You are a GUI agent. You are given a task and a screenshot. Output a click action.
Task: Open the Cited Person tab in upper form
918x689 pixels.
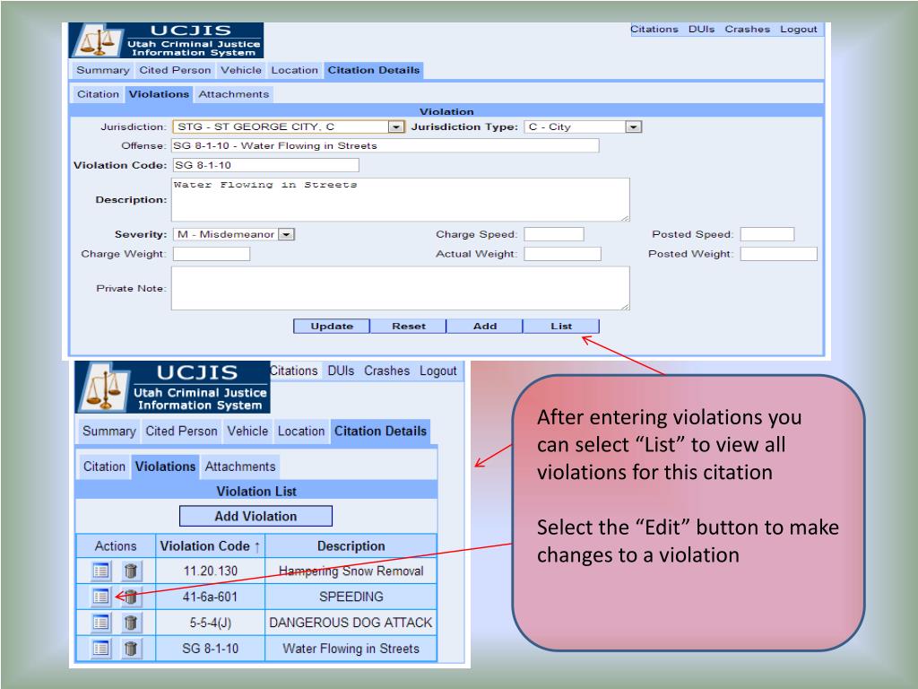pos(176,70)
